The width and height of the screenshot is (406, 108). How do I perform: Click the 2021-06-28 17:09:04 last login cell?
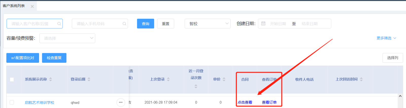(161, 102)
